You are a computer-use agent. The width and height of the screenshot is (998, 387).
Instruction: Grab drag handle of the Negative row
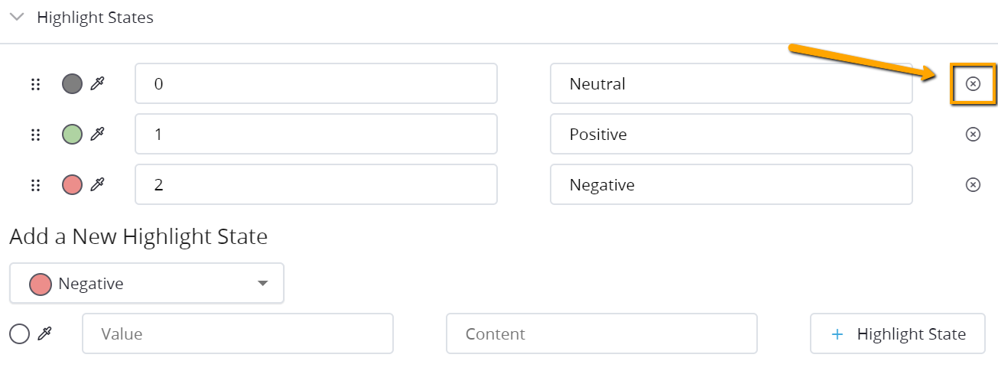pos(35,185)
